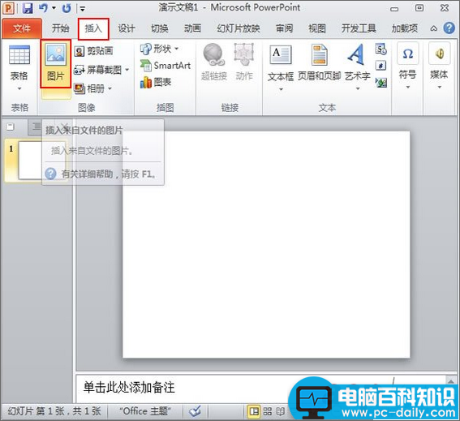This screenshot has width=460, height=421.
Task: Click the 超链接 (Hyperlink) globe icon
Action: [x=214, y=54]
